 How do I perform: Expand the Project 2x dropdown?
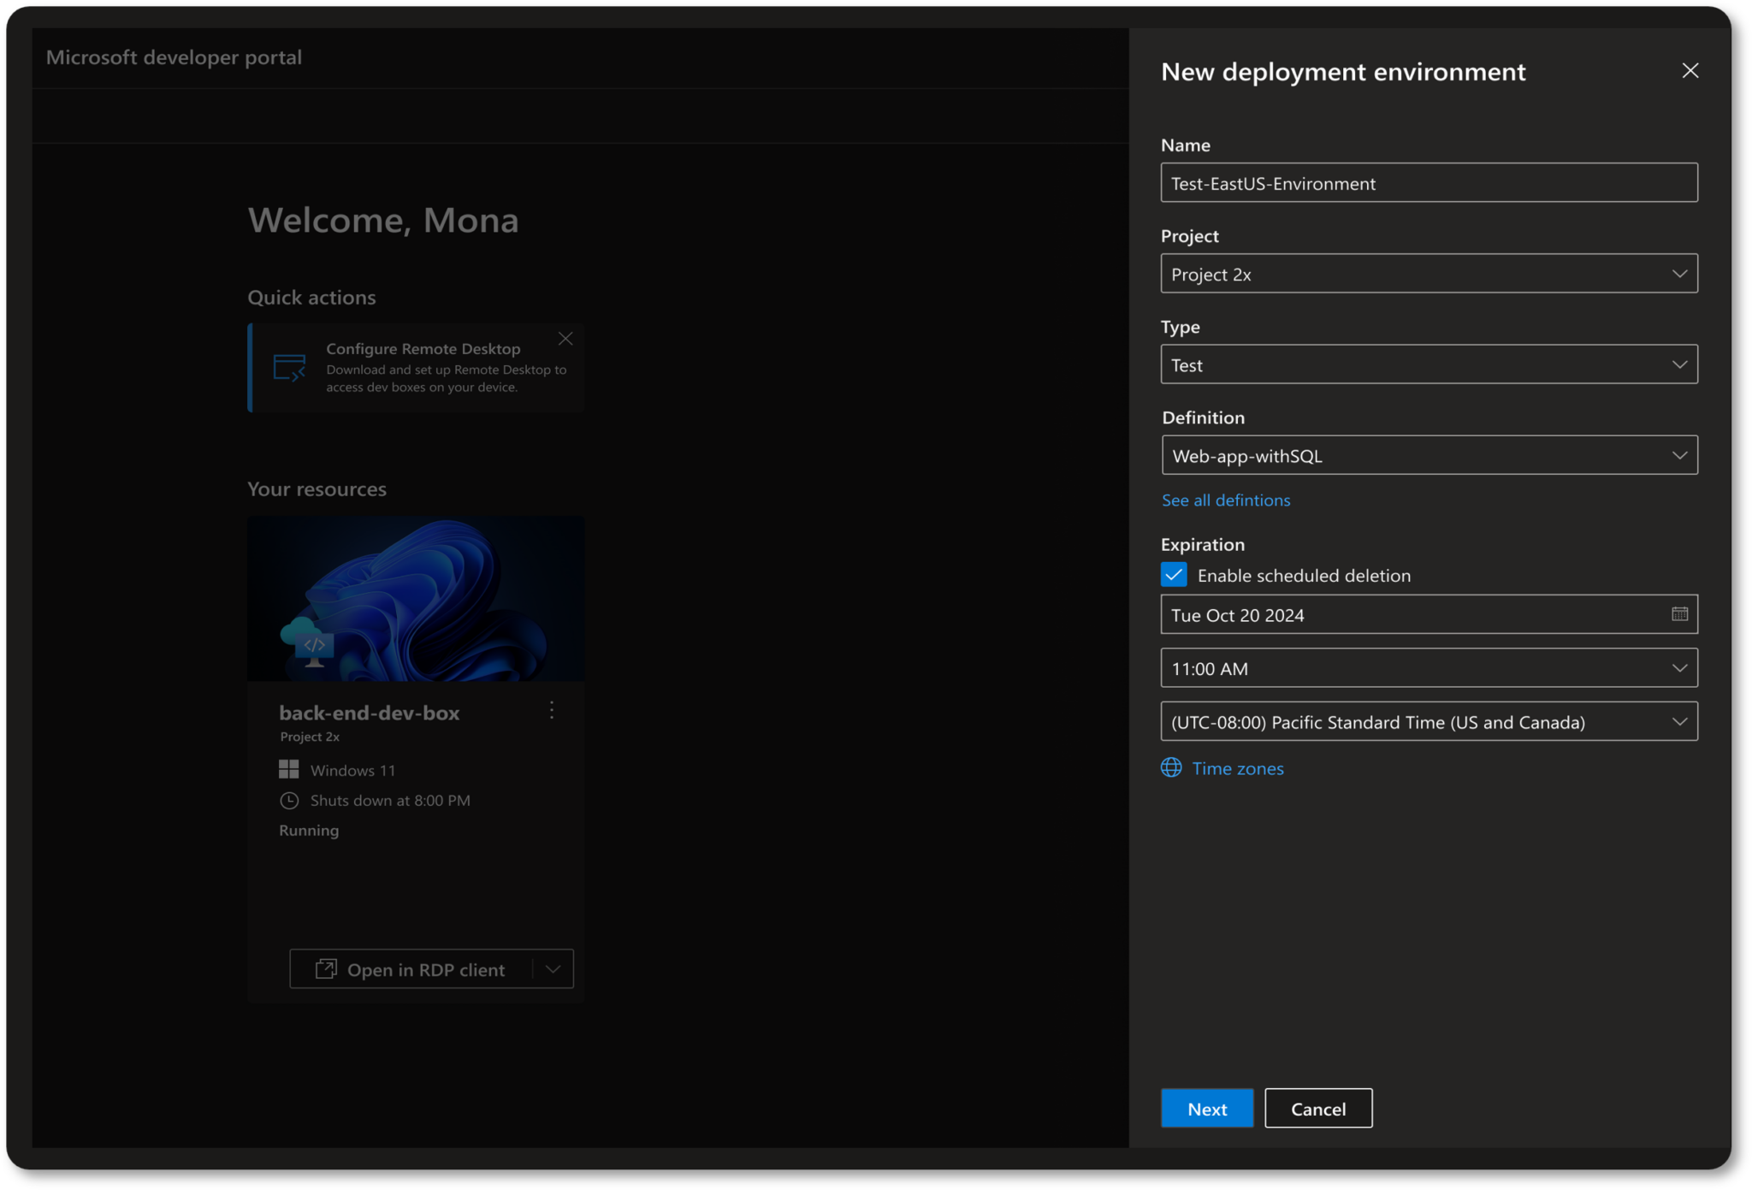[x=1429, y=274]
